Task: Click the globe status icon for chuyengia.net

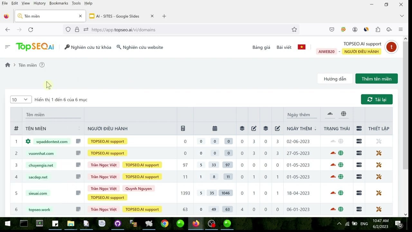Action: click(x=341, y=165)
